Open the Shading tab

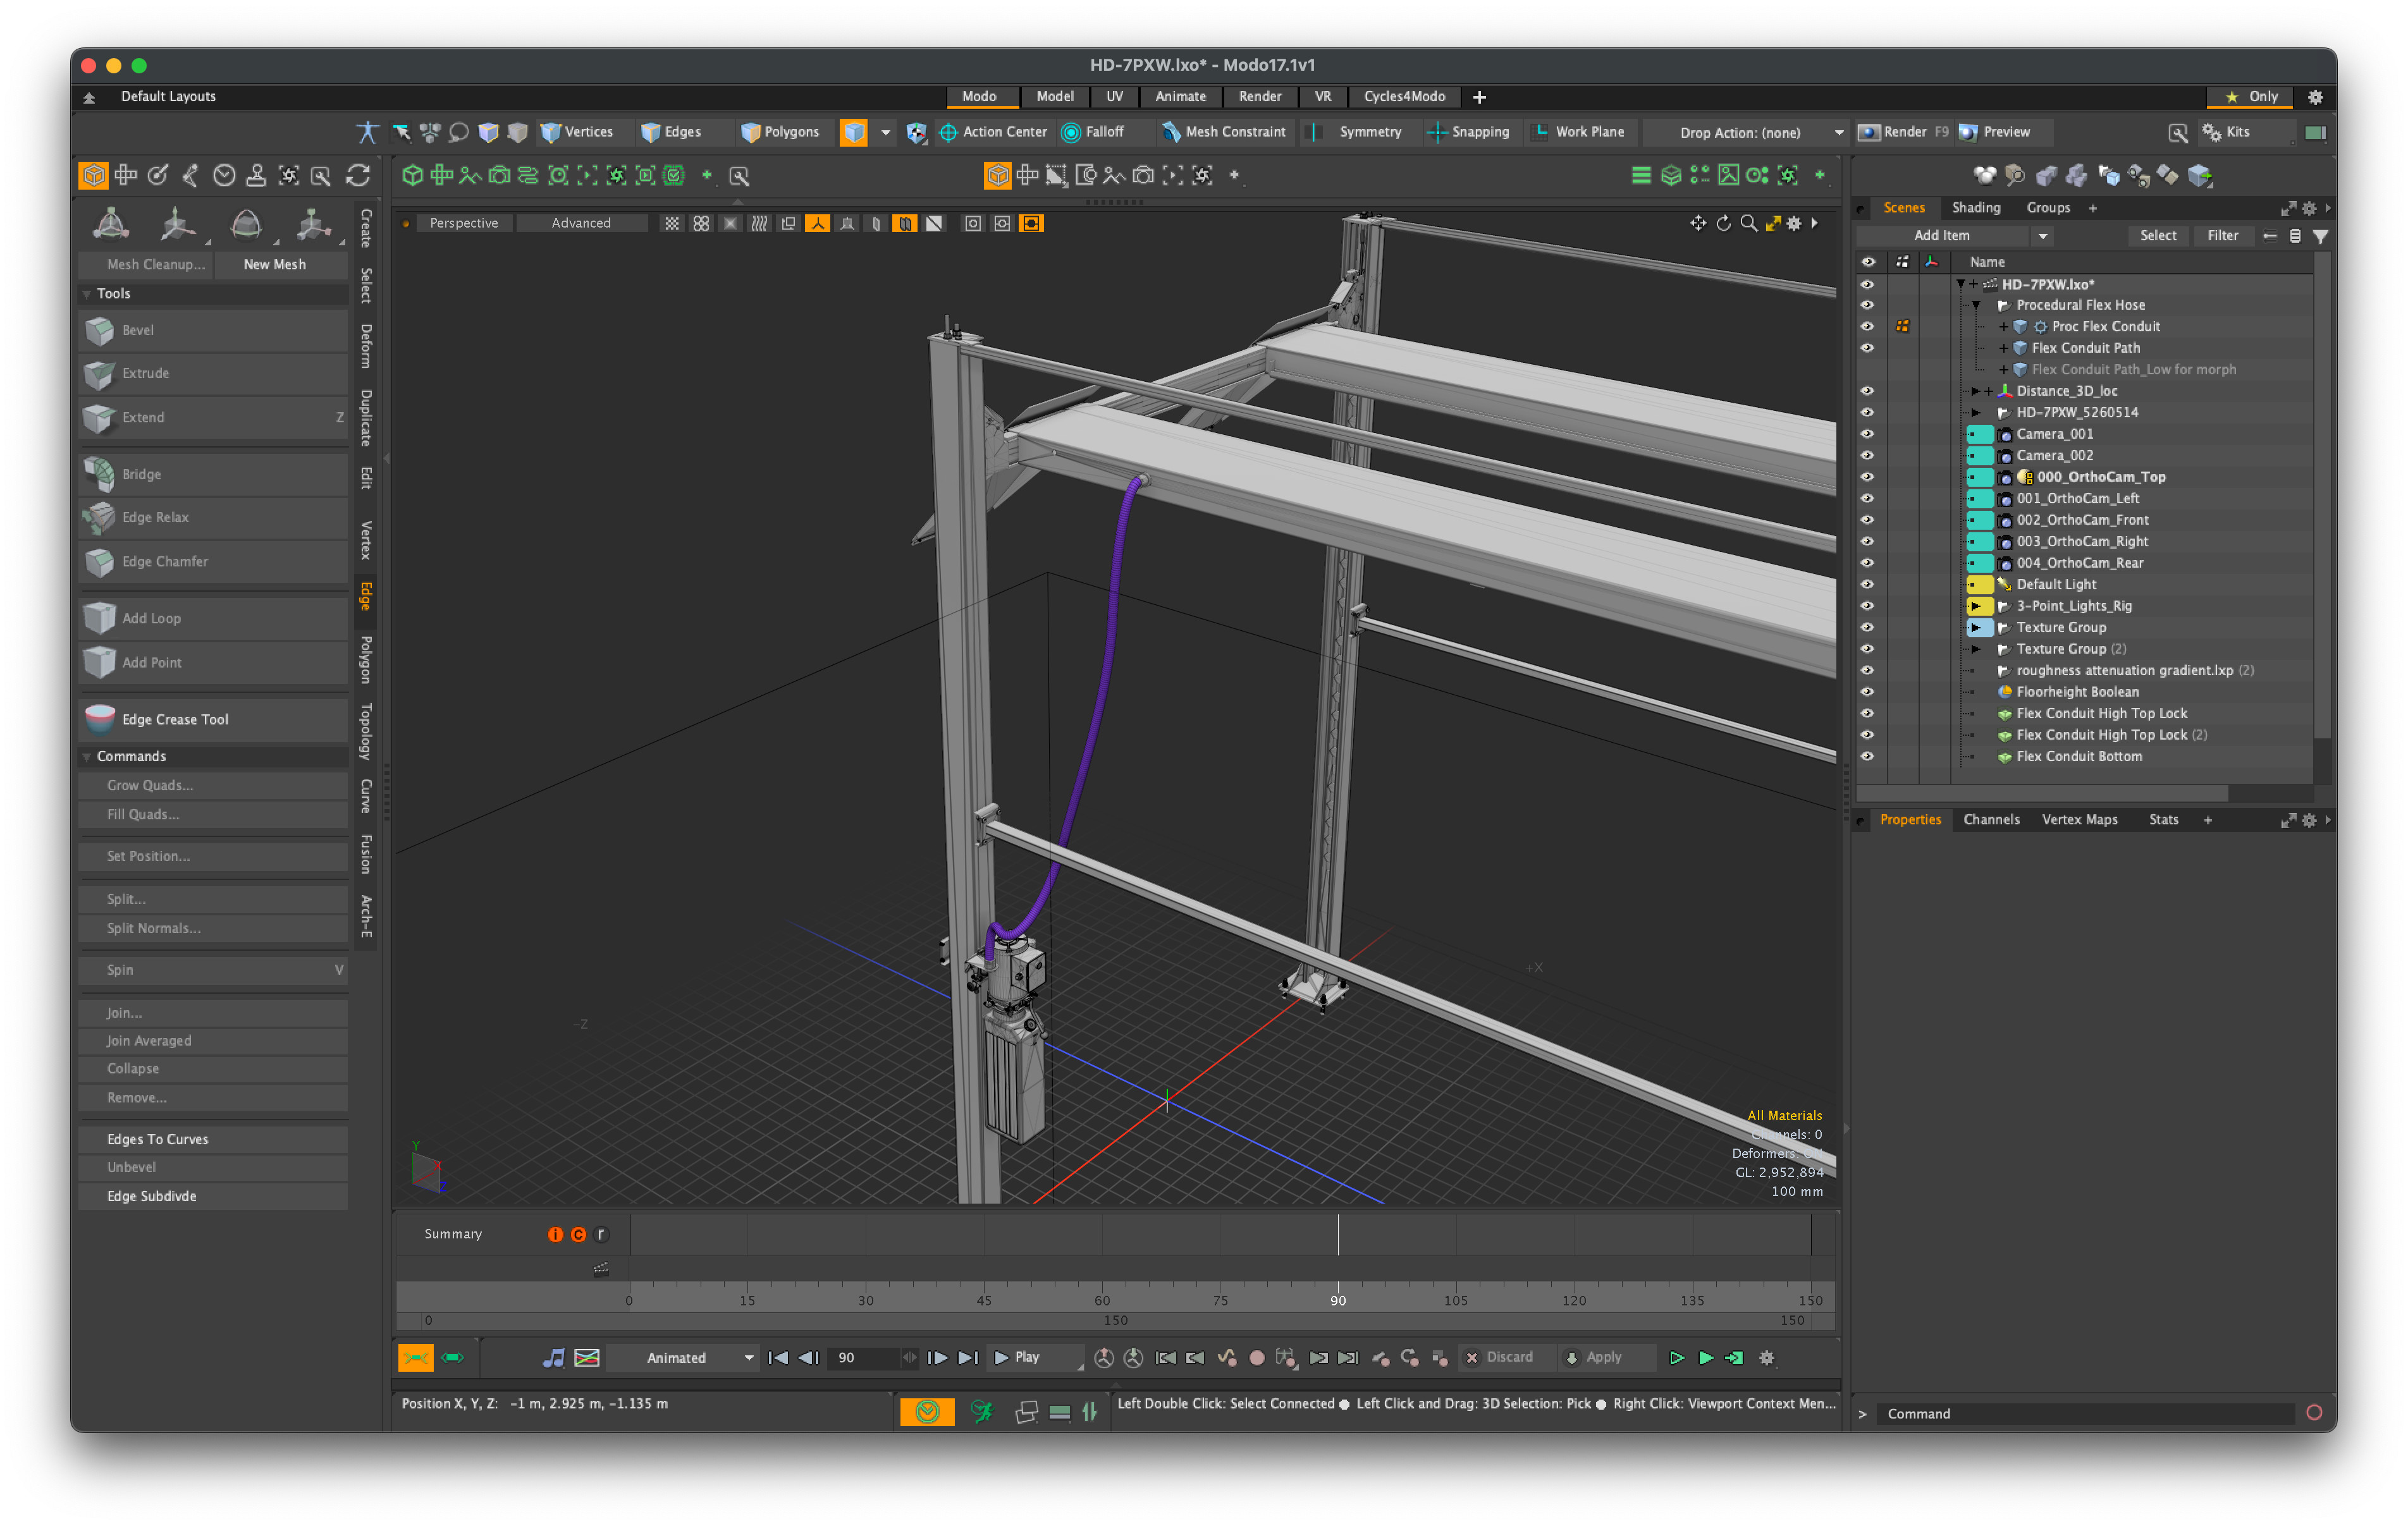point(1976,208)
